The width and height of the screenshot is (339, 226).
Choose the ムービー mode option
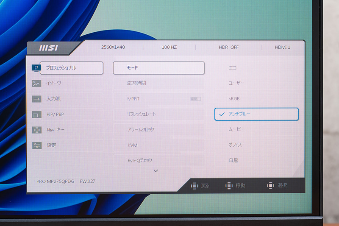point(237,130)
